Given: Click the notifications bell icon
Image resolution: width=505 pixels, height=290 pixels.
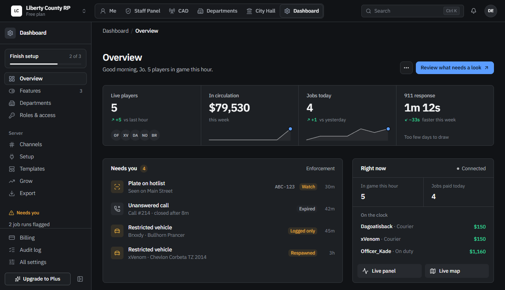Looking at the screenshot, I should [473, 11].
